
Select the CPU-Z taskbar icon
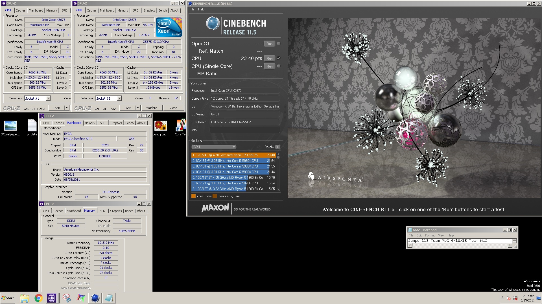pyautogui.click(x=52, y=298)
